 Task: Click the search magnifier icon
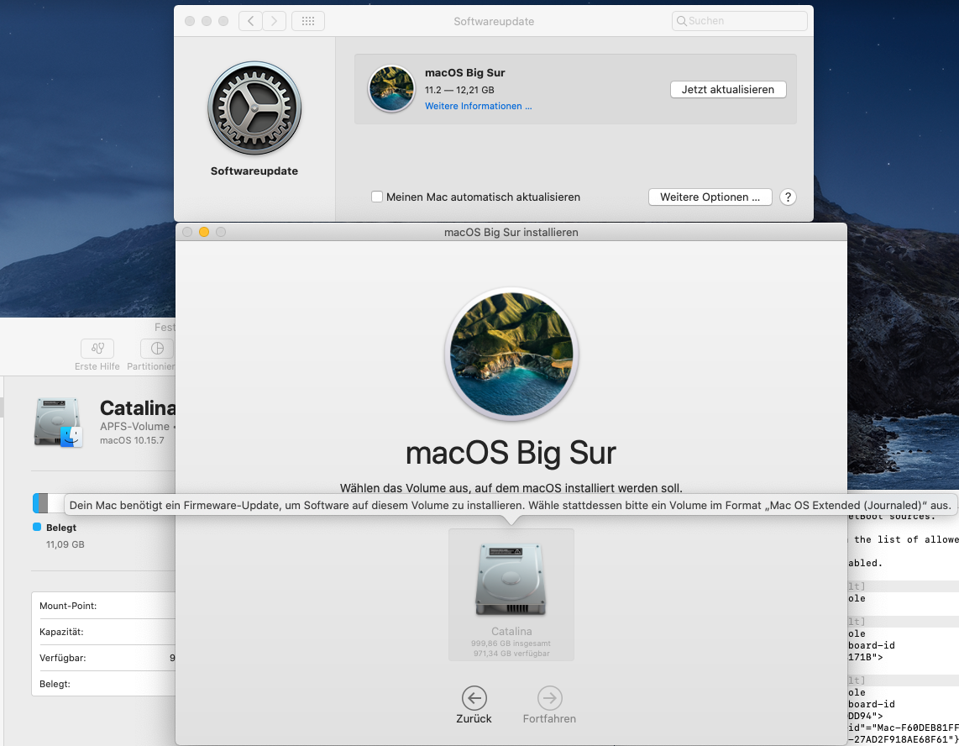[x=681, y=21]
